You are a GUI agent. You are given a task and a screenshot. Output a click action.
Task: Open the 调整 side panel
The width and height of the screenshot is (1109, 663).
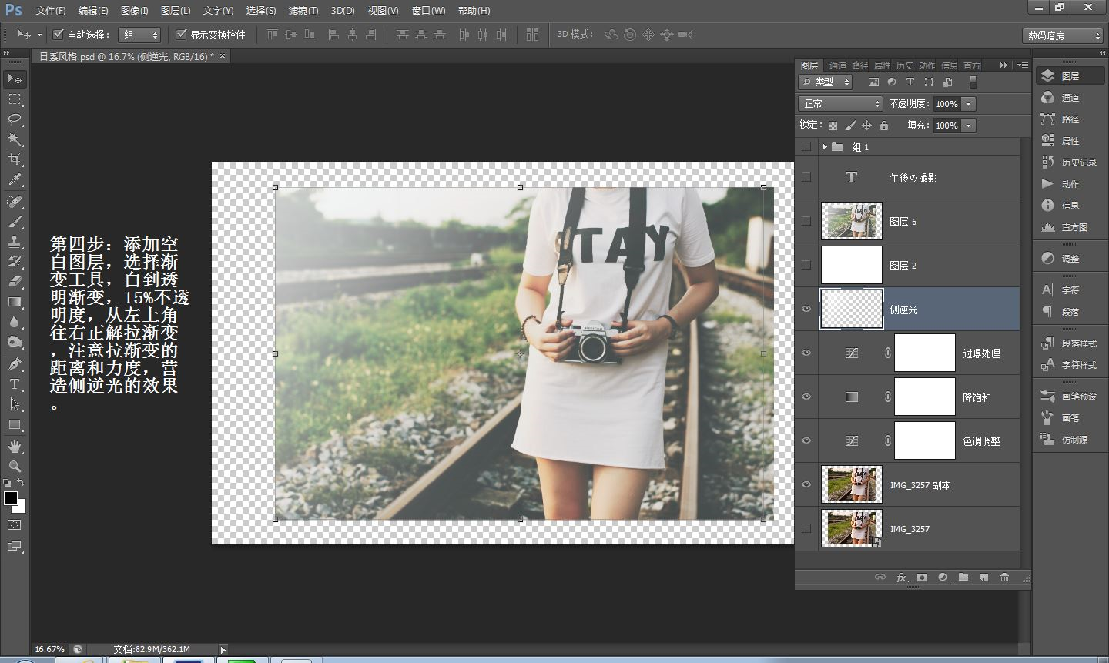pyautogui.click(x=1070, y=259)
